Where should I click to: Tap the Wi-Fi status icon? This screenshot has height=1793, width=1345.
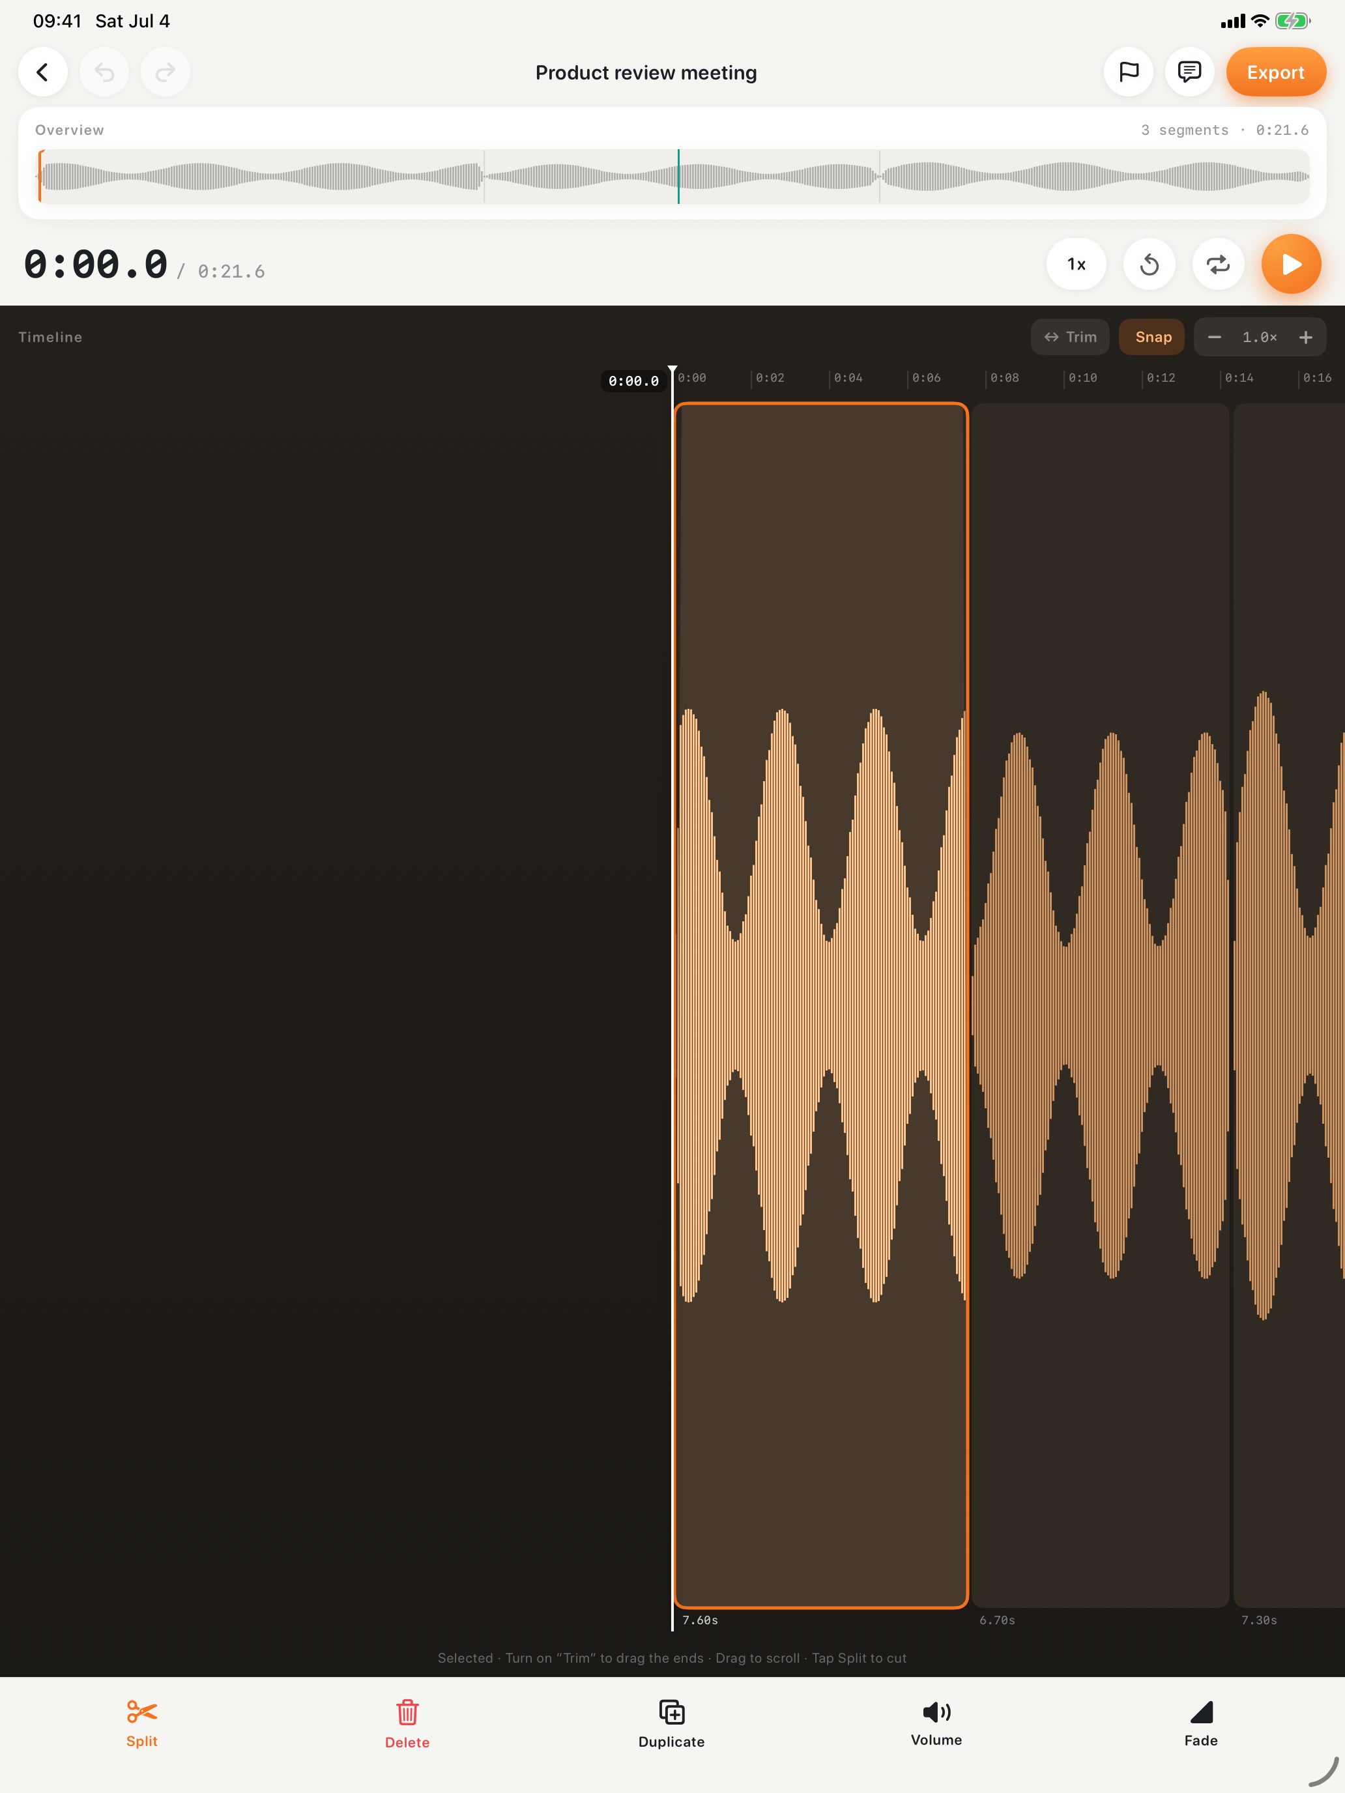point(1260,21)
